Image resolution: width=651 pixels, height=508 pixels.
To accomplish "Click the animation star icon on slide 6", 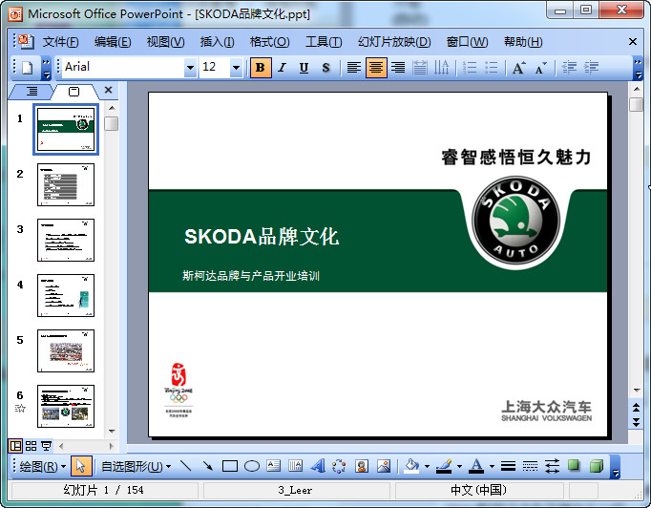I will tap(20, 409).
